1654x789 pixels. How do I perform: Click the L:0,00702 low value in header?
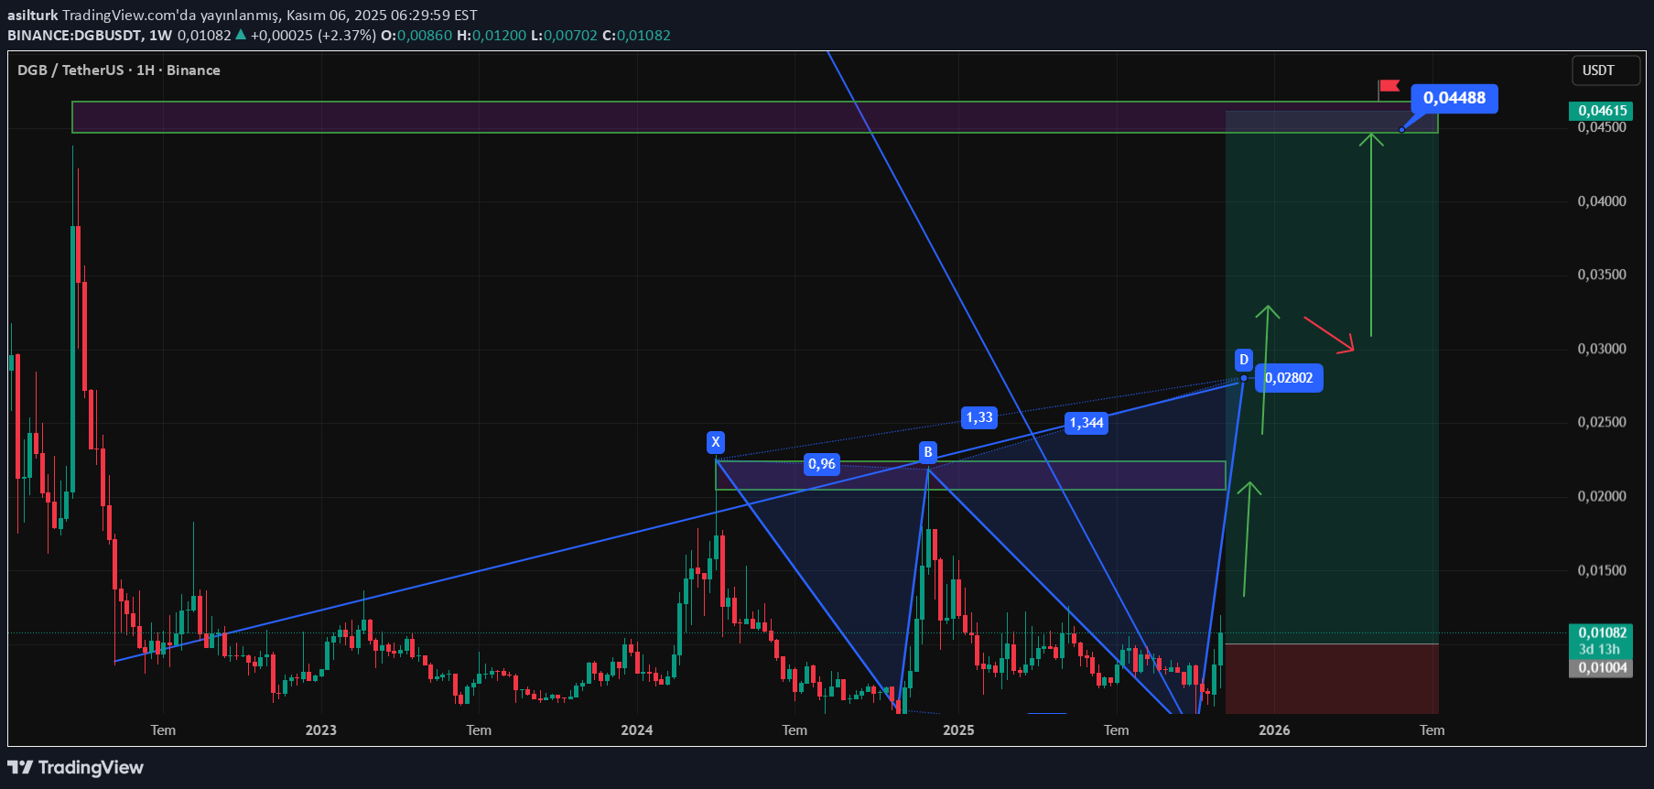564,36
